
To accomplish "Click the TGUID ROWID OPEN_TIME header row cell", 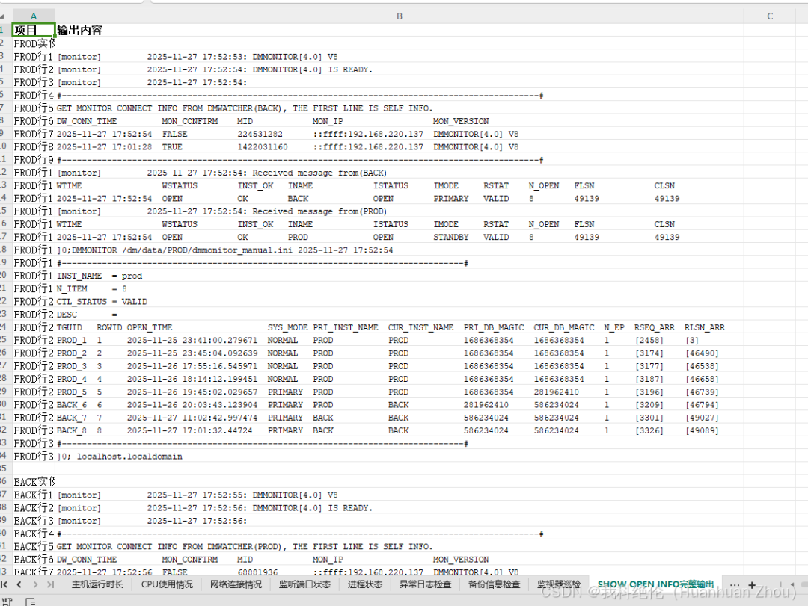I will pos(400,327).
